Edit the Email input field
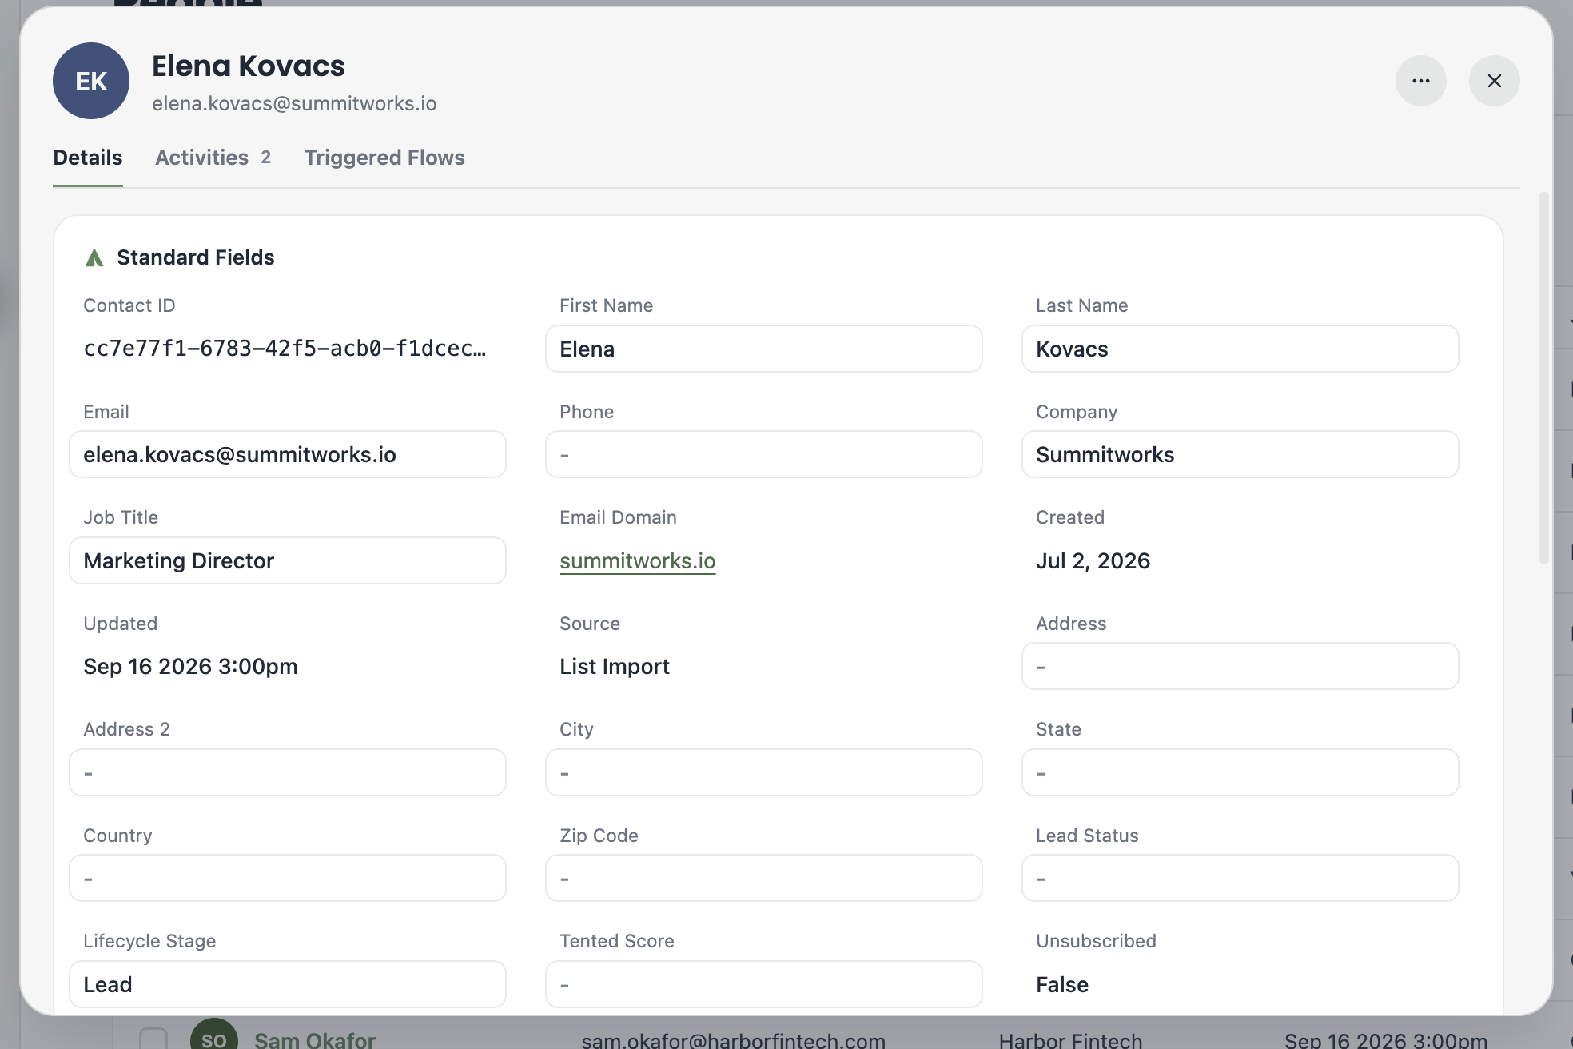The height and width of the screenshot is (1049, 1573). tap(287, 454)
